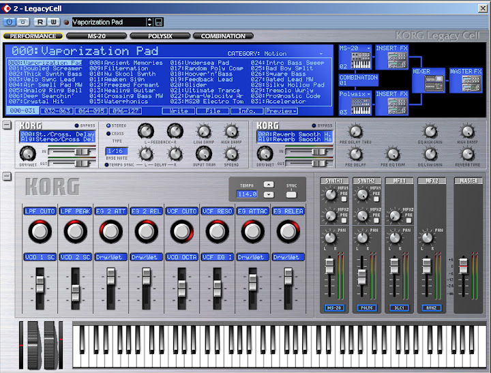
Task: Step presets with Vaporization Pad arrows
Action: [149, 23]
